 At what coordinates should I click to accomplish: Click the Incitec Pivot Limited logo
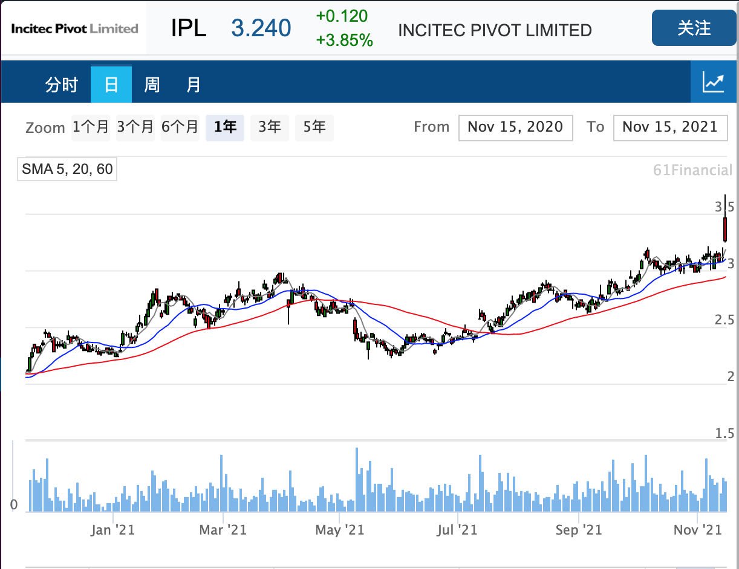click(75, 28)
